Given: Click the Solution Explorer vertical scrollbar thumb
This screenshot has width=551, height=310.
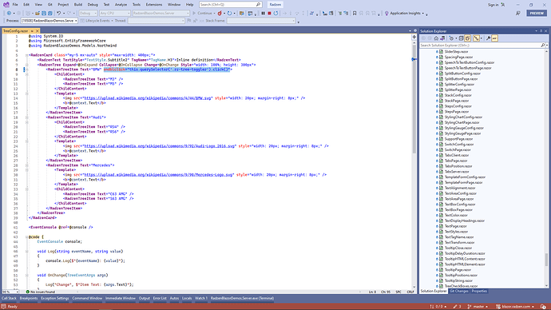Looking at the screenshot, I should pyautogui.click(x=546, y=260).
